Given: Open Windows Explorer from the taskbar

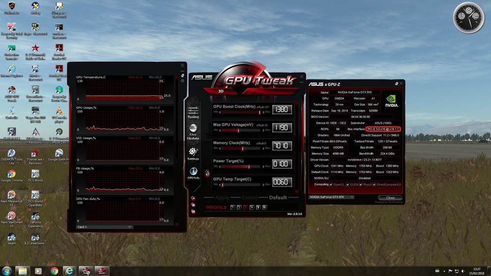Looking at the screenshot, I should coord(22,271).
